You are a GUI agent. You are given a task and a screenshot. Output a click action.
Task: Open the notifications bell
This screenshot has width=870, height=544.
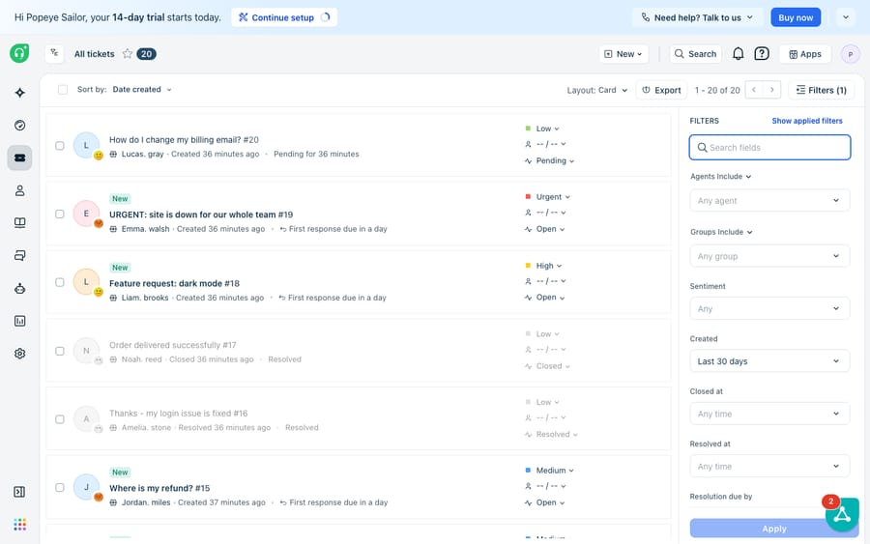tap(738, 54)
